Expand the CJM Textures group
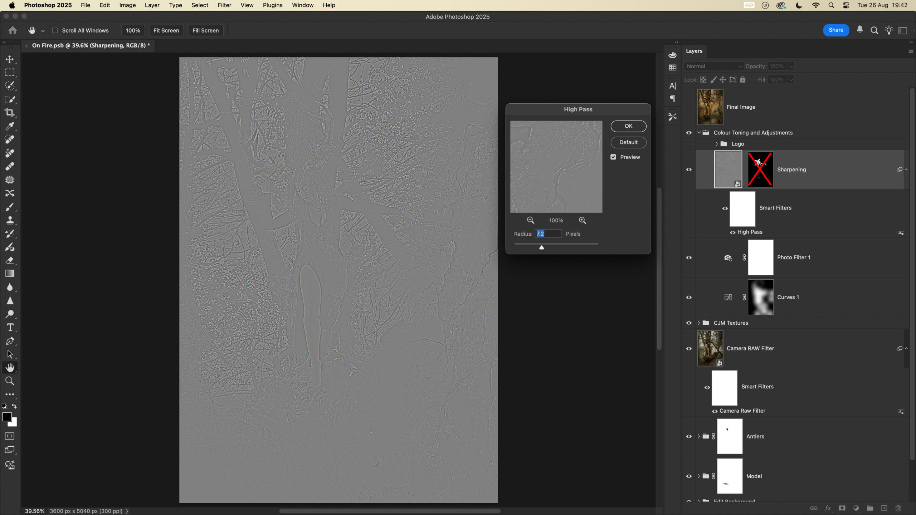 point(699,323)
